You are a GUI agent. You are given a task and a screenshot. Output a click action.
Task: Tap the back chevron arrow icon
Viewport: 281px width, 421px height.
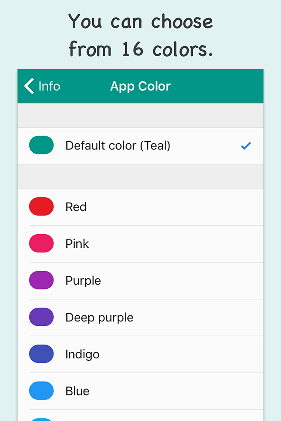(x=29, y=86)
